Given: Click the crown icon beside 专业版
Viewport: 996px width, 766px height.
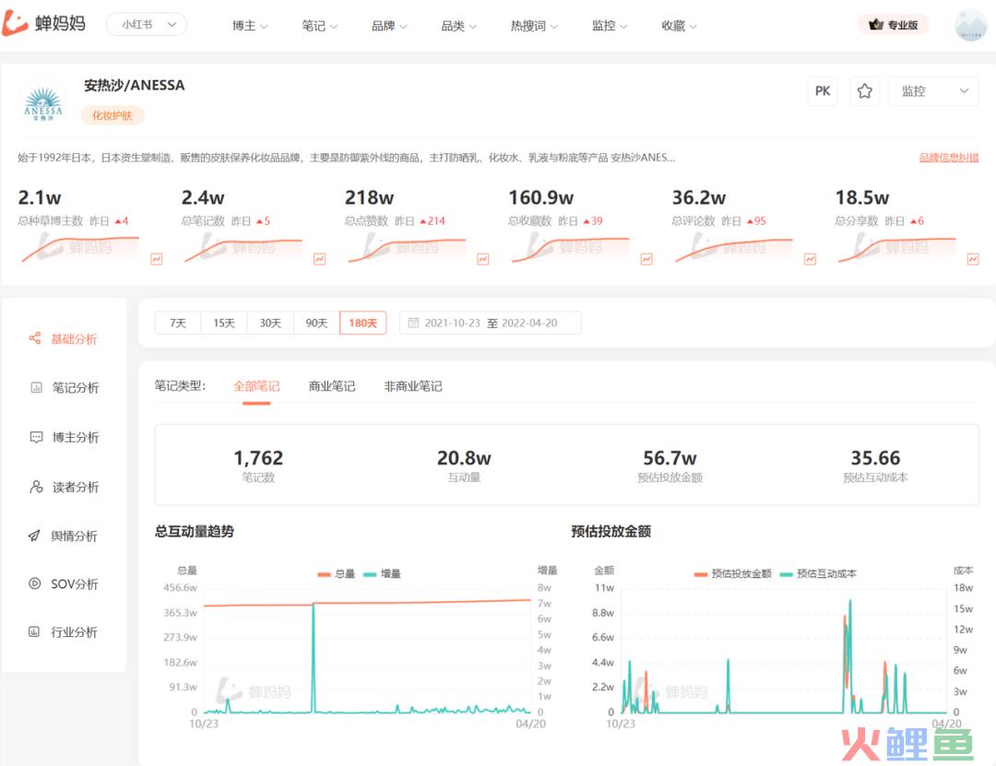Looking at the screenshot, I should click(877, 25).
